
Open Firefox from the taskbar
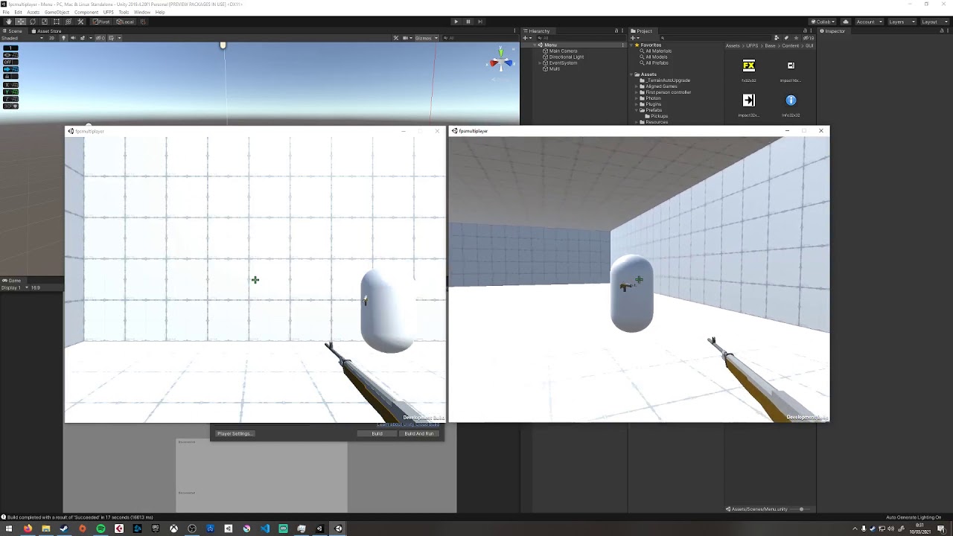point(28,529)
